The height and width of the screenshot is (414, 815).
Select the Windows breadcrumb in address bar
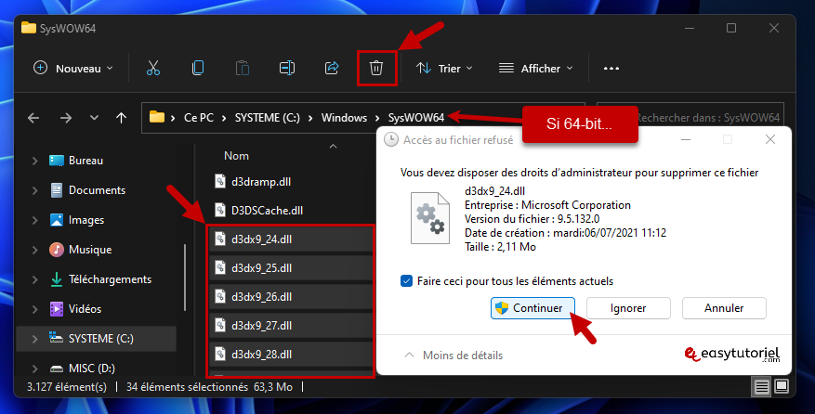click(x=344, y=118)
